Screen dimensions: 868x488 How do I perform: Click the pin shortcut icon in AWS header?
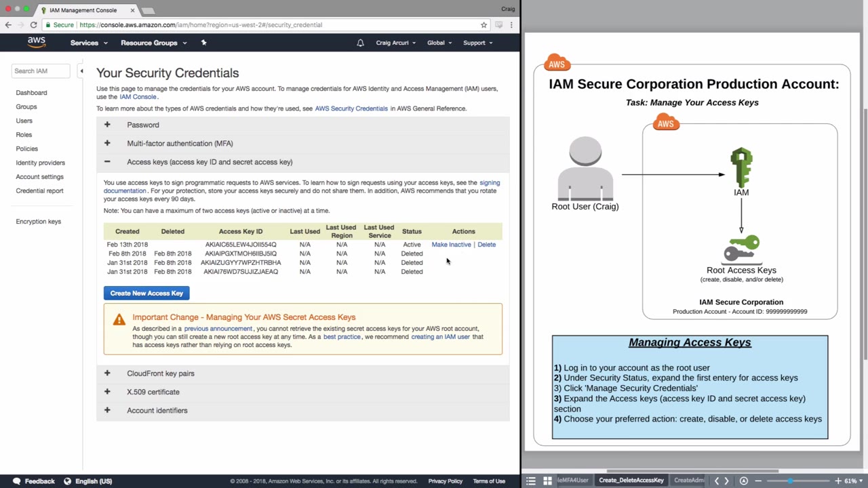(203, 43)
